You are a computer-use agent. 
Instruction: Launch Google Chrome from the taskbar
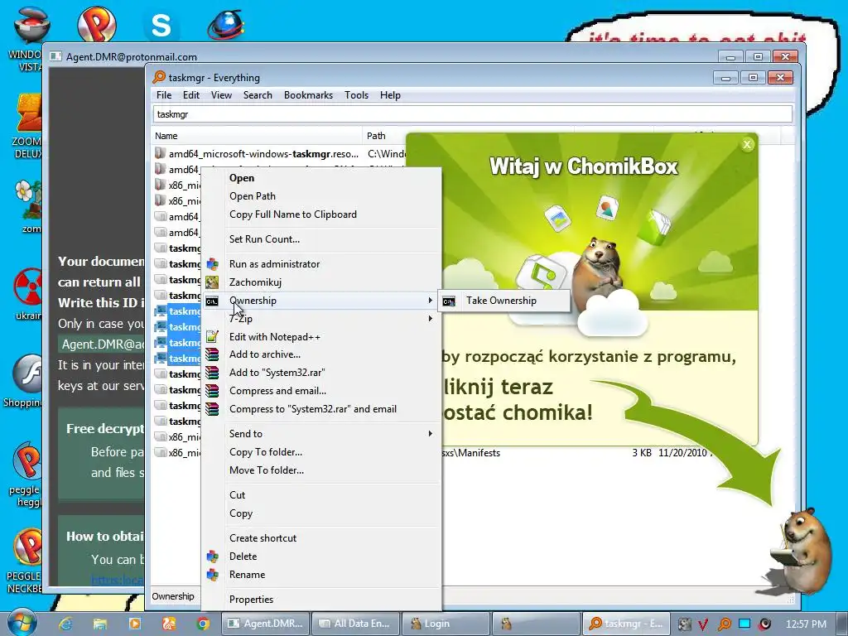[203, 624]
